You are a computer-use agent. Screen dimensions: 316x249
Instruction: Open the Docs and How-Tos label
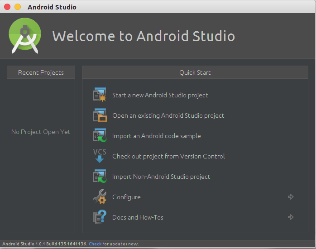click(x=138, y=217)
